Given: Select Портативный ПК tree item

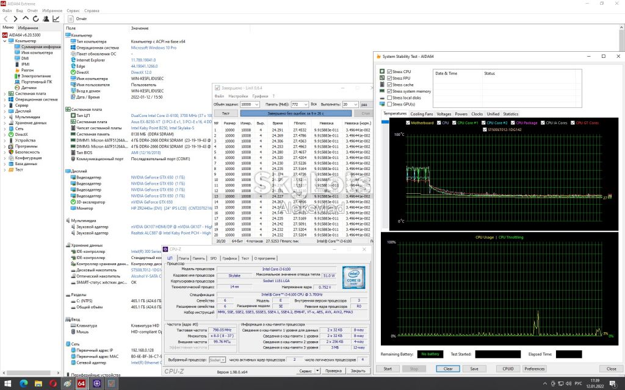Looking at the screenshot, I should [37, 82].
